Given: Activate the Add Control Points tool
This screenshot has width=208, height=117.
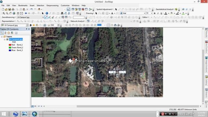Looking at the screenshot, I should click(46, 17).
